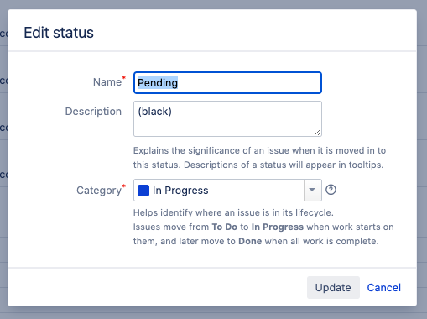Open help icon beside Category field

click(331, 190)
